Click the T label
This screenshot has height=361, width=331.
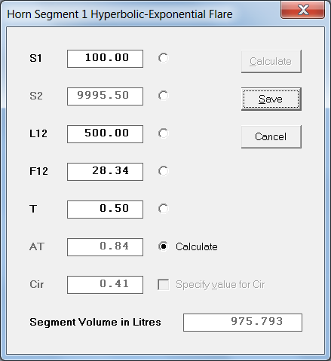coord(33,209)
